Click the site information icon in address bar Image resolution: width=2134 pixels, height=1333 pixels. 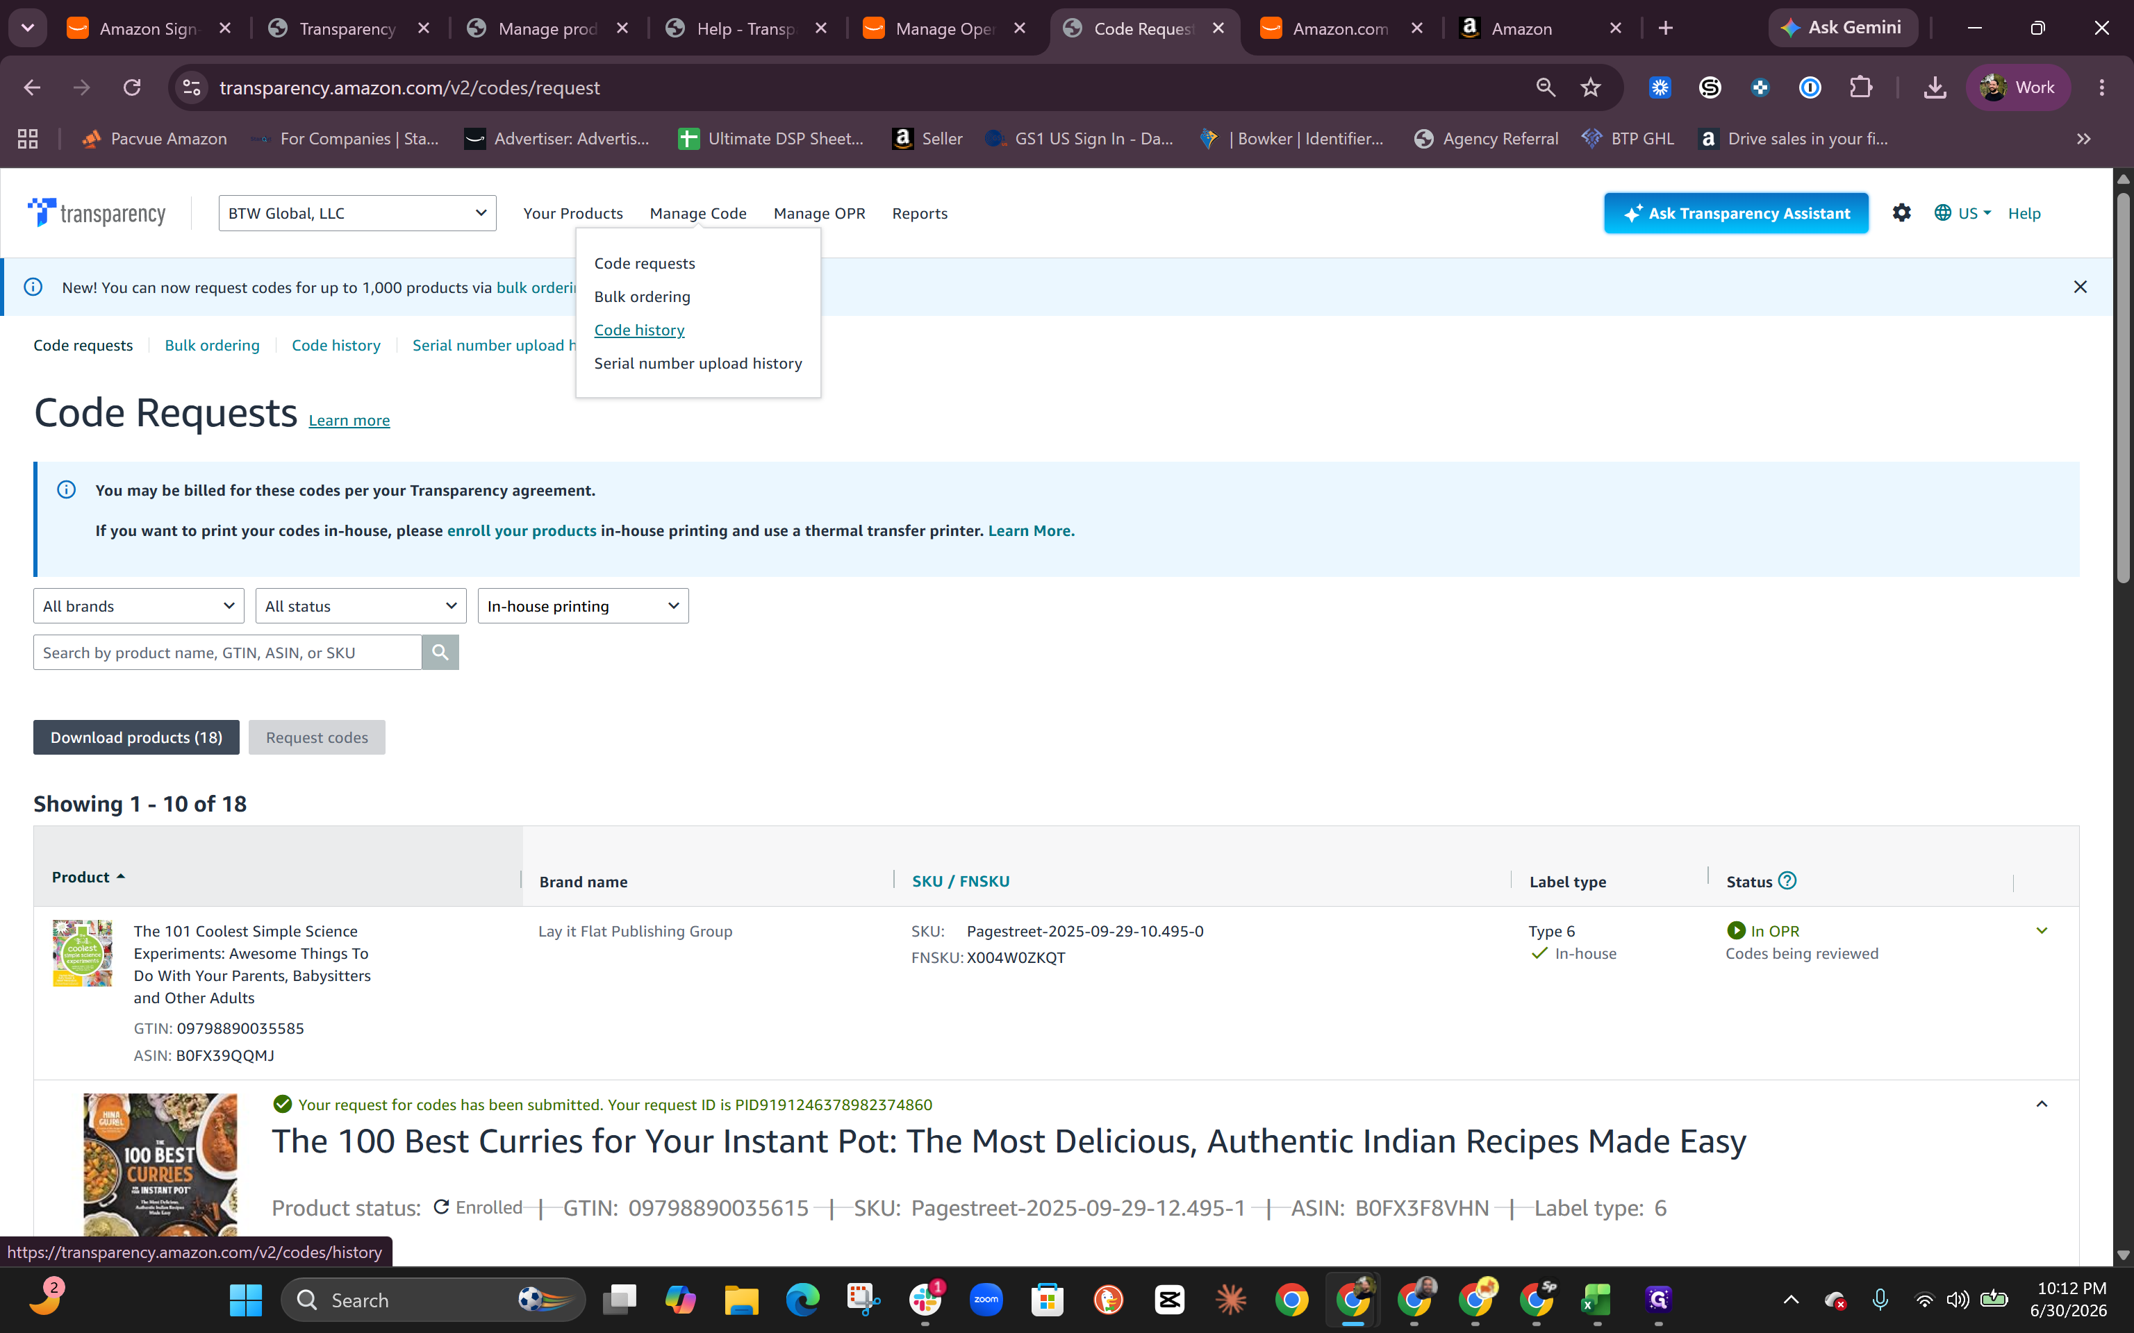191,87
